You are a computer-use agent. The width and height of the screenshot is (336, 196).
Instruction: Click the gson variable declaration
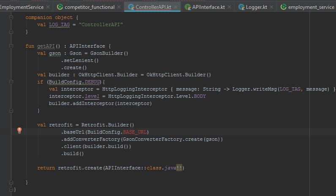(55, 53)
